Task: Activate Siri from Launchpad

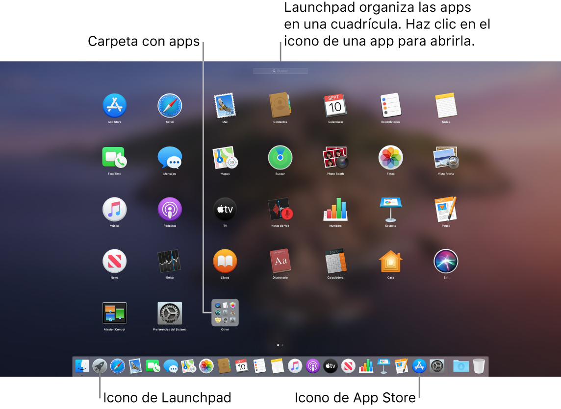Action: click(x=445, y=261)
